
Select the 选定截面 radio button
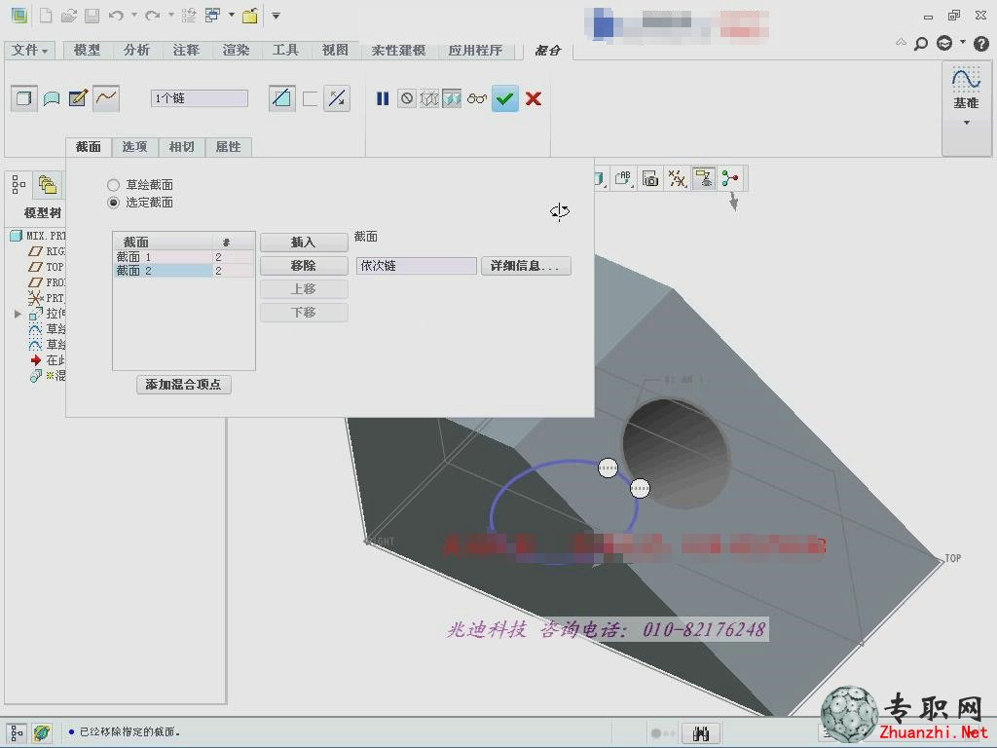point(113,203)
